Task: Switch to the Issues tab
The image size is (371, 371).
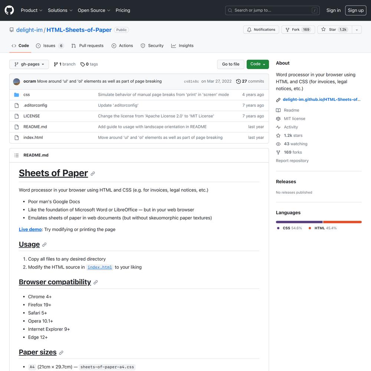Action: click(50, 46)
